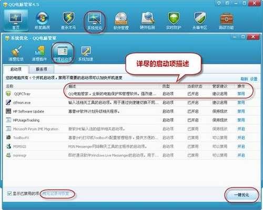Image resolution: width=263 pixels, height=210 pixels.
Task: Click the link beside 显示已禁用的项
Action: [56, 194]
